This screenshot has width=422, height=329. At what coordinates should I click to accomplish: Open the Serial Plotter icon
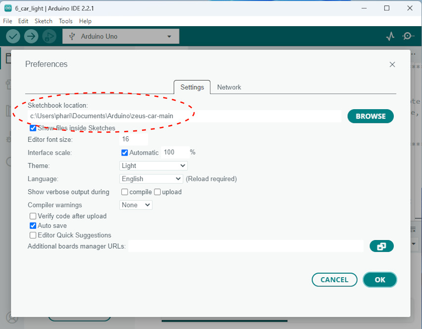point(390,36)
